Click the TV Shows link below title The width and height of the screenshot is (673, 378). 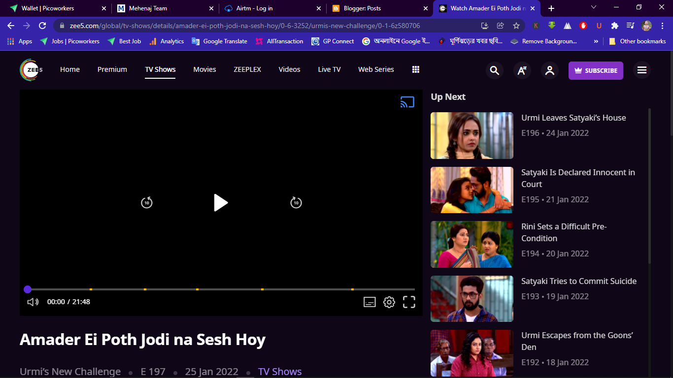[x=280, y=372]
